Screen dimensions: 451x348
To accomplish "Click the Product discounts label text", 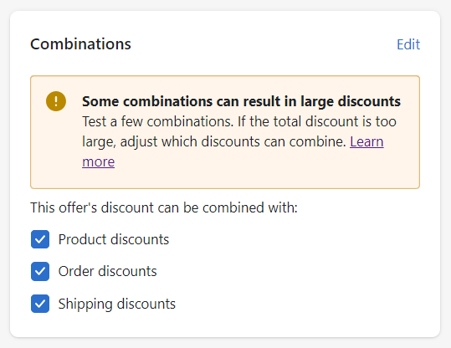I will click(114, 239).
